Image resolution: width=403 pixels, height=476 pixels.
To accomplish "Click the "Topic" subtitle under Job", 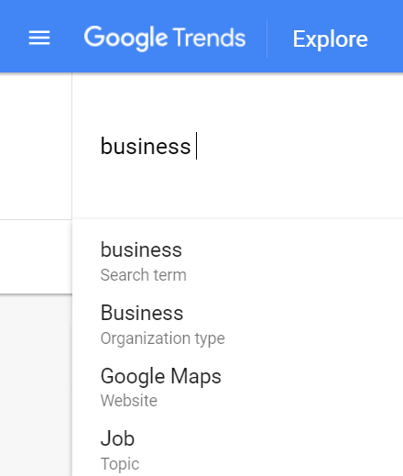I will click(x=120, y=464).
